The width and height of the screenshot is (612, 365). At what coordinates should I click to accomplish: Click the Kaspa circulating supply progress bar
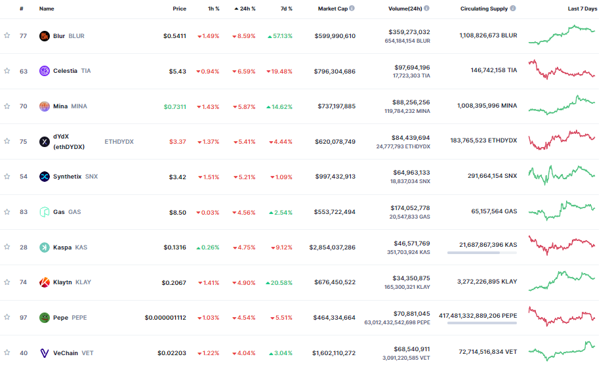click(x=482, y=253)
